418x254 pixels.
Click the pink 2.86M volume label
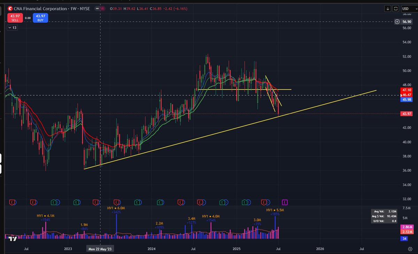tap(407, 227)
